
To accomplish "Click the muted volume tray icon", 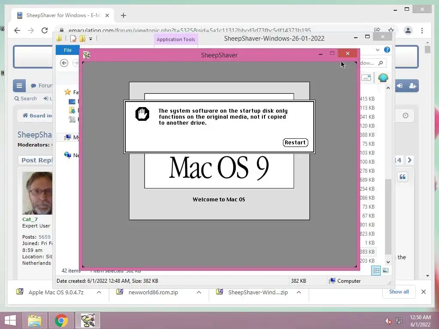I will coord(388,321).
